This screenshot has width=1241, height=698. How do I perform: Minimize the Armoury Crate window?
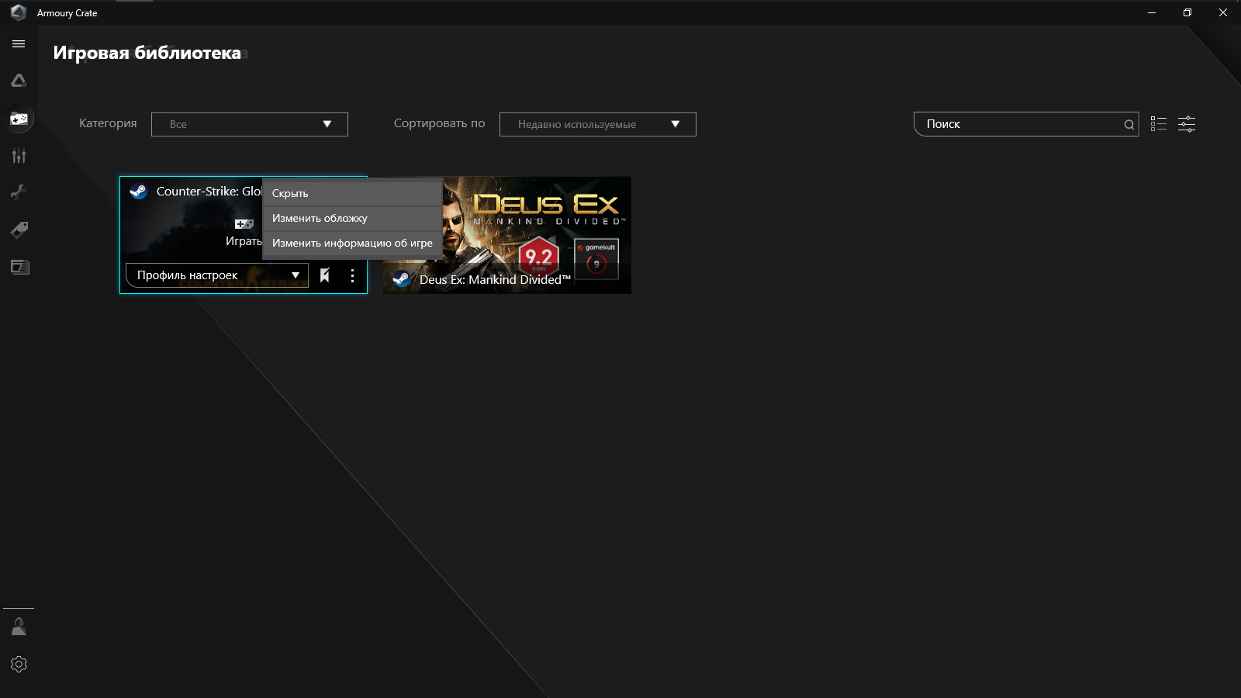tap(1152, 12)
